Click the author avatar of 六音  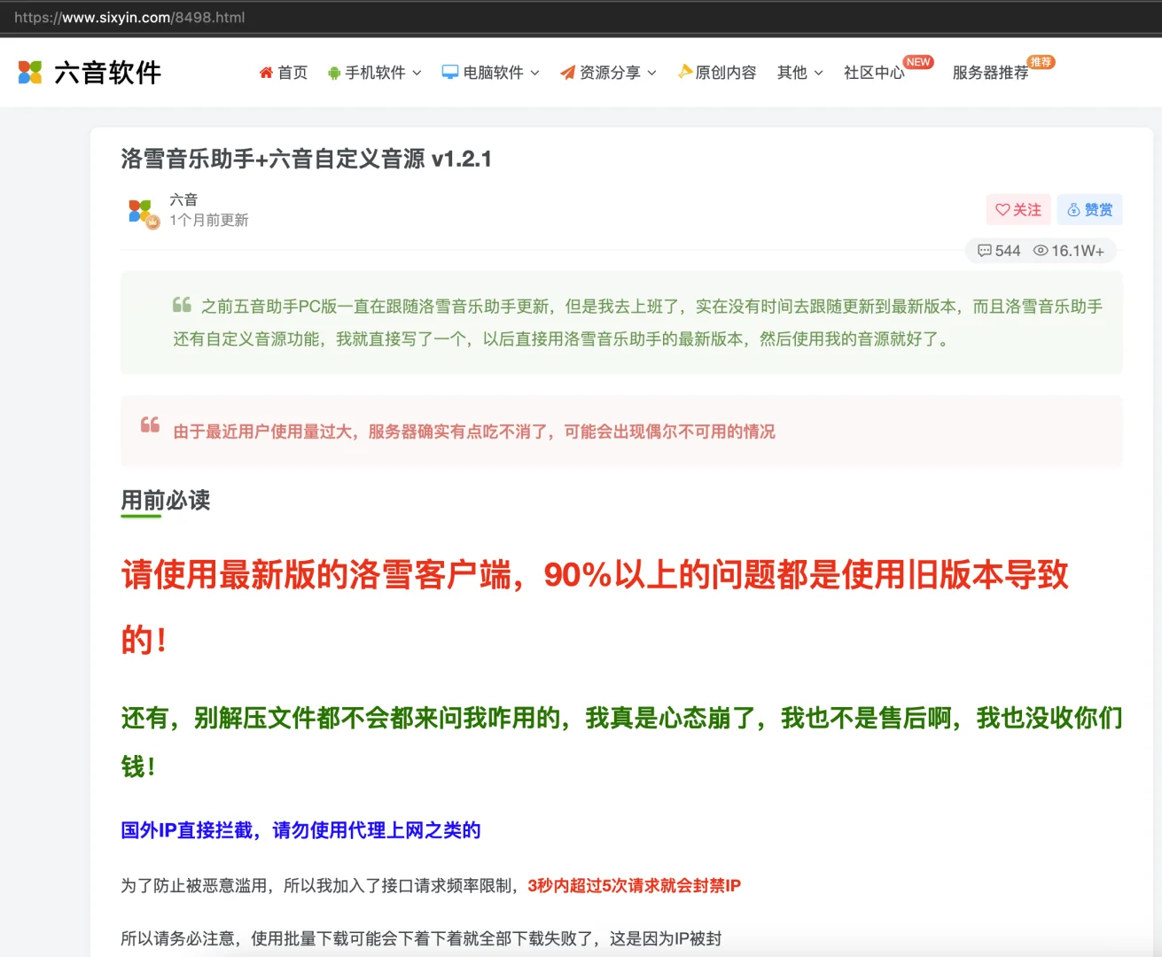coord(143,211)
